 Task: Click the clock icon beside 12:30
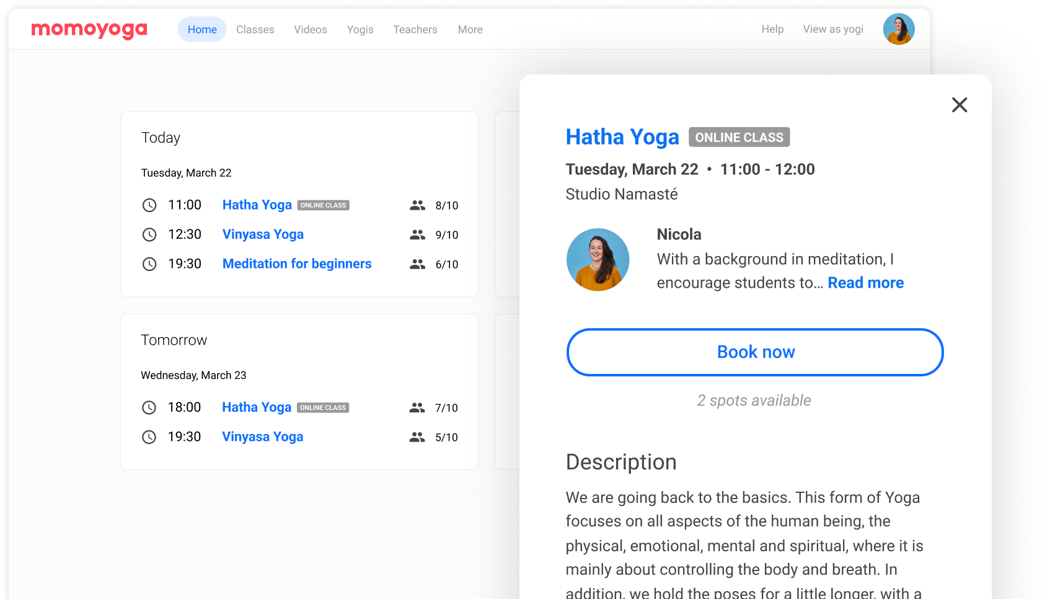149,234
